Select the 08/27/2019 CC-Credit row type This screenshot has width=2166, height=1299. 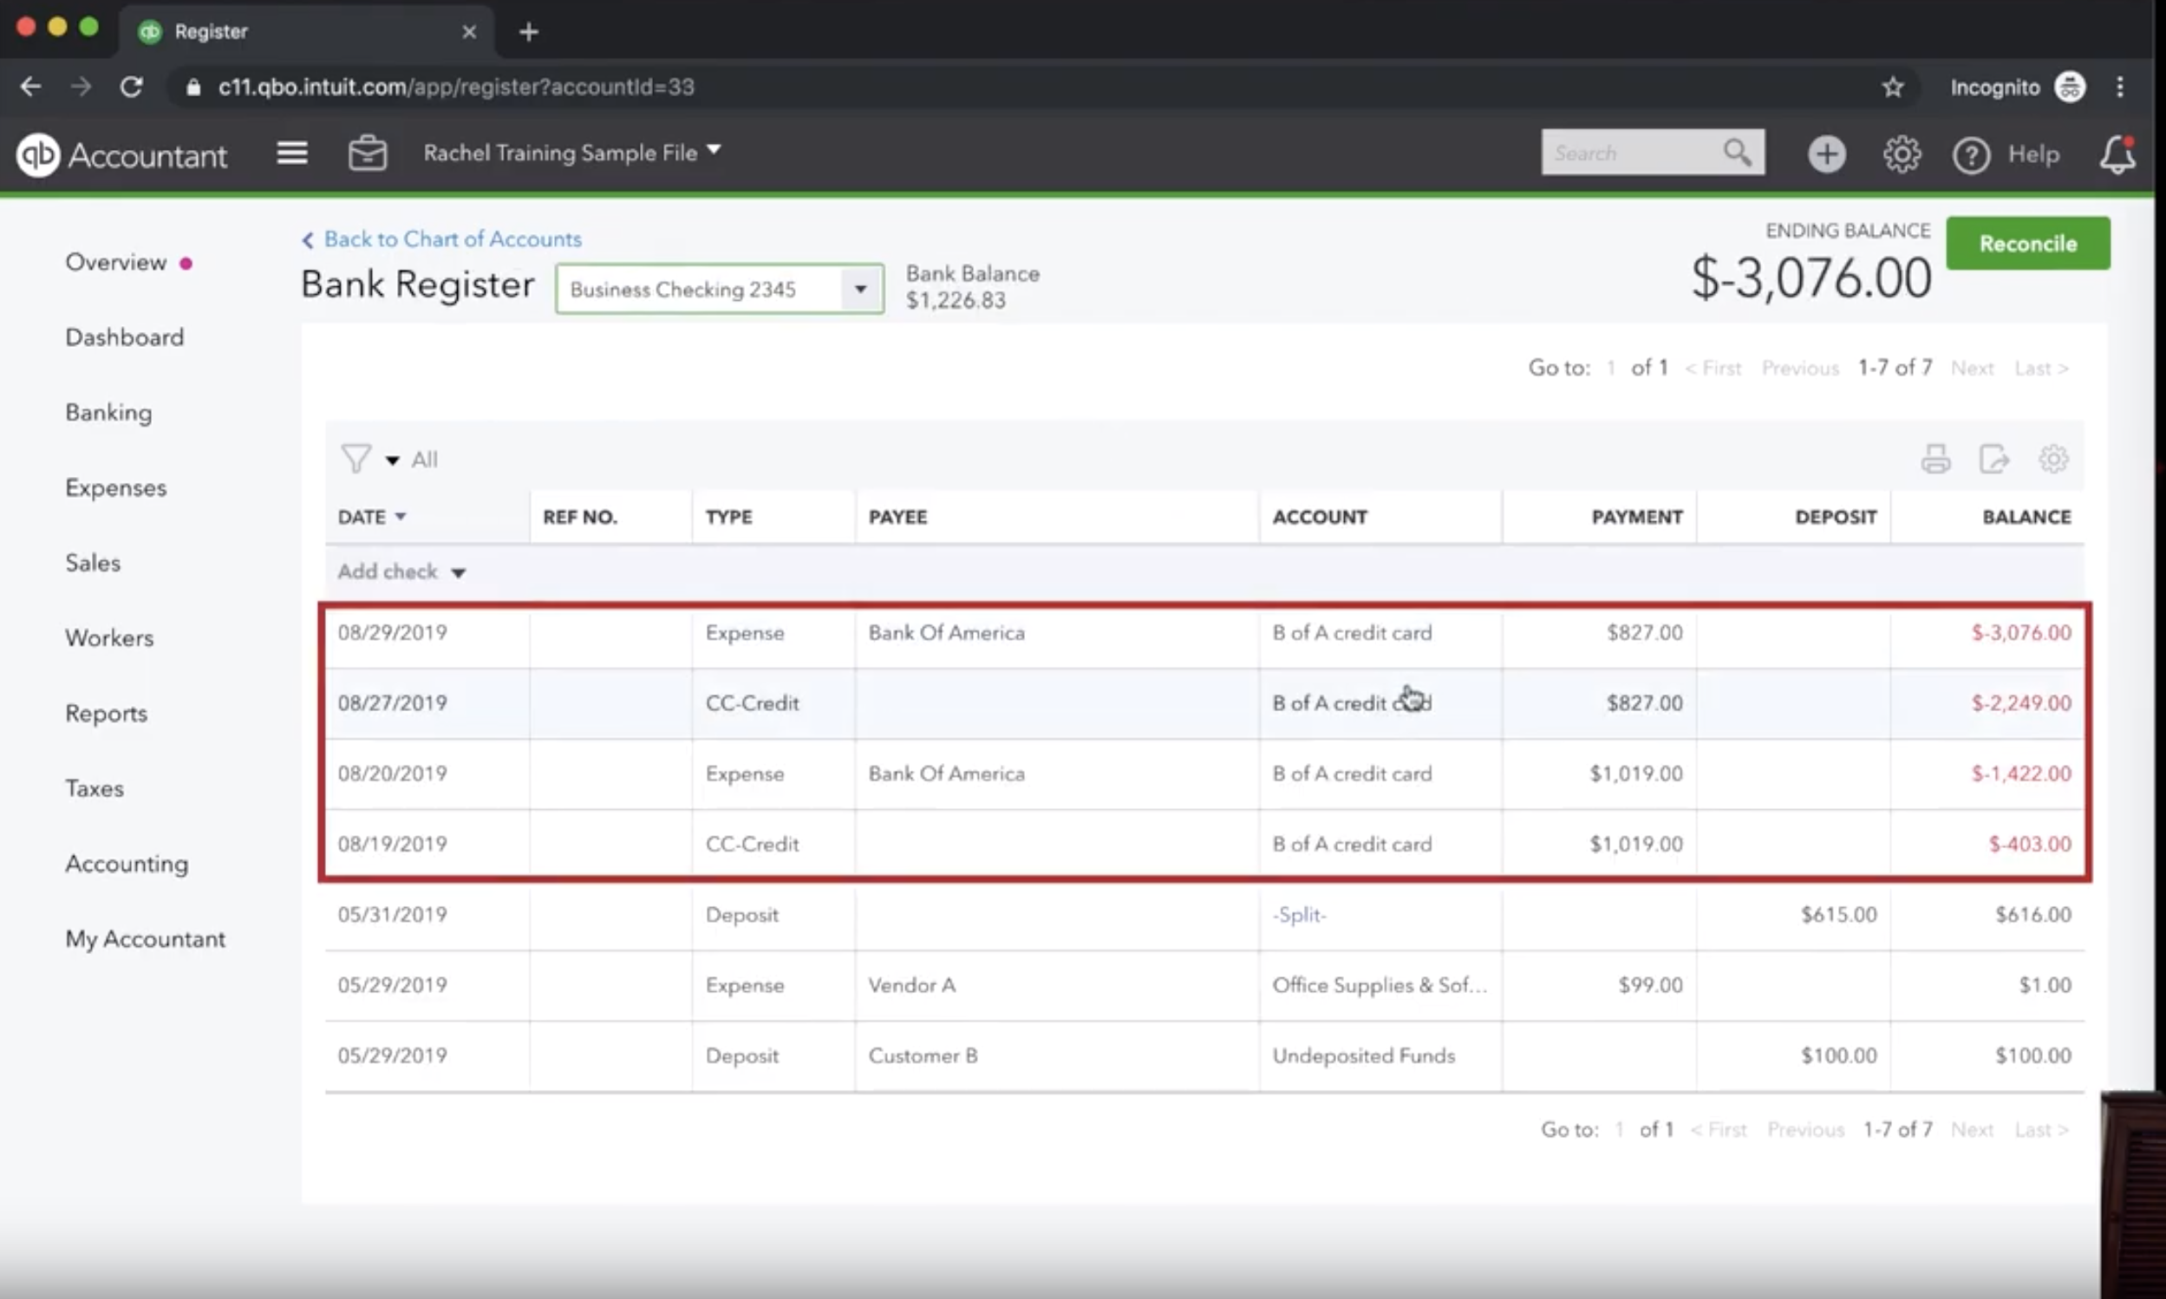(752, 703)
